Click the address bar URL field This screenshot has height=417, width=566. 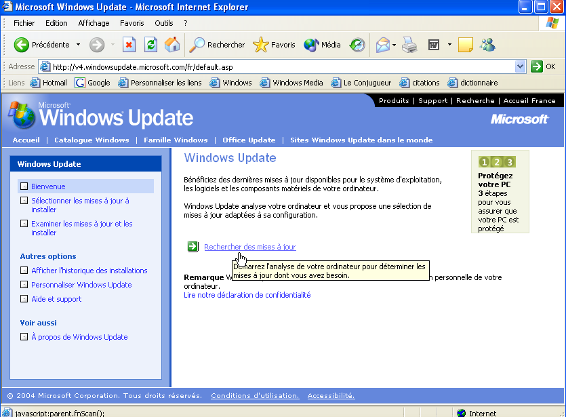point(283,67)
